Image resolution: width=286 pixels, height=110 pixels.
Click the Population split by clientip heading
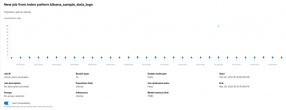16,12
